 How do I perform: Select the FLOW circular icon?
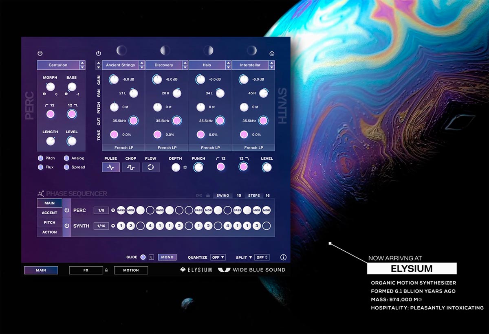click(x=151, y=167)
